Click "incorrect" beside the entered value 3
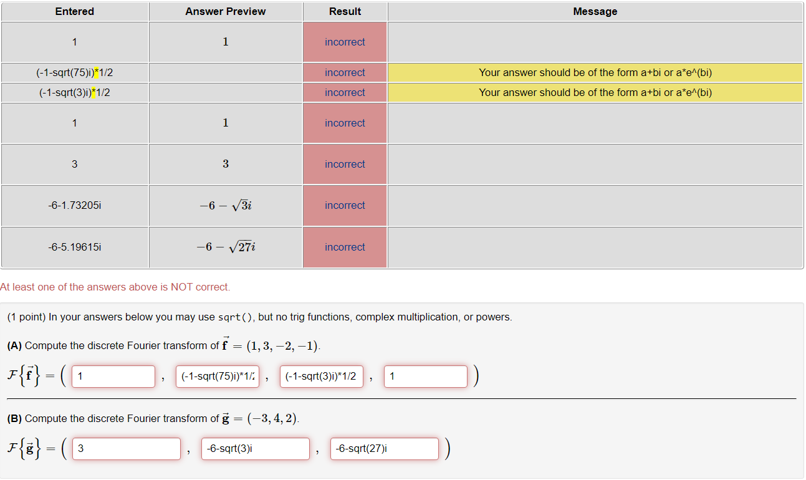This screenshot has width=806, height=480. [x=345, y=164]
